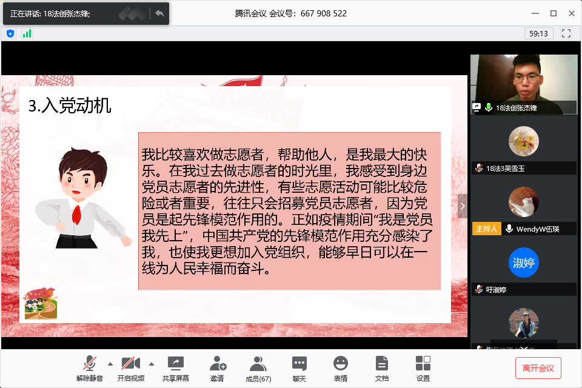Click the 解除静音 unmute microphone icon

(90, 364)
